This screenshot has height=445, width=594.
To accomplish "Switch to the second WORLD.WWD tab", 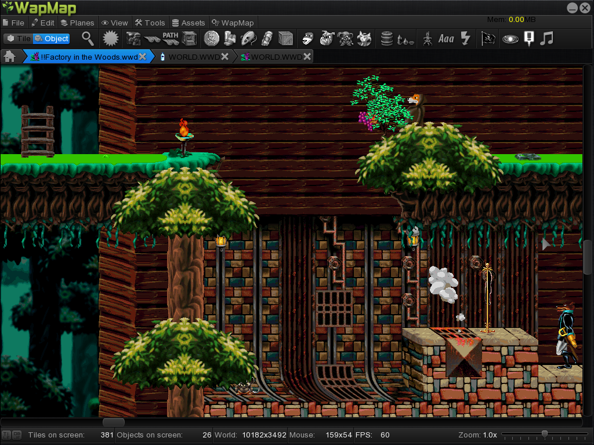I will [x=276, y=57].
